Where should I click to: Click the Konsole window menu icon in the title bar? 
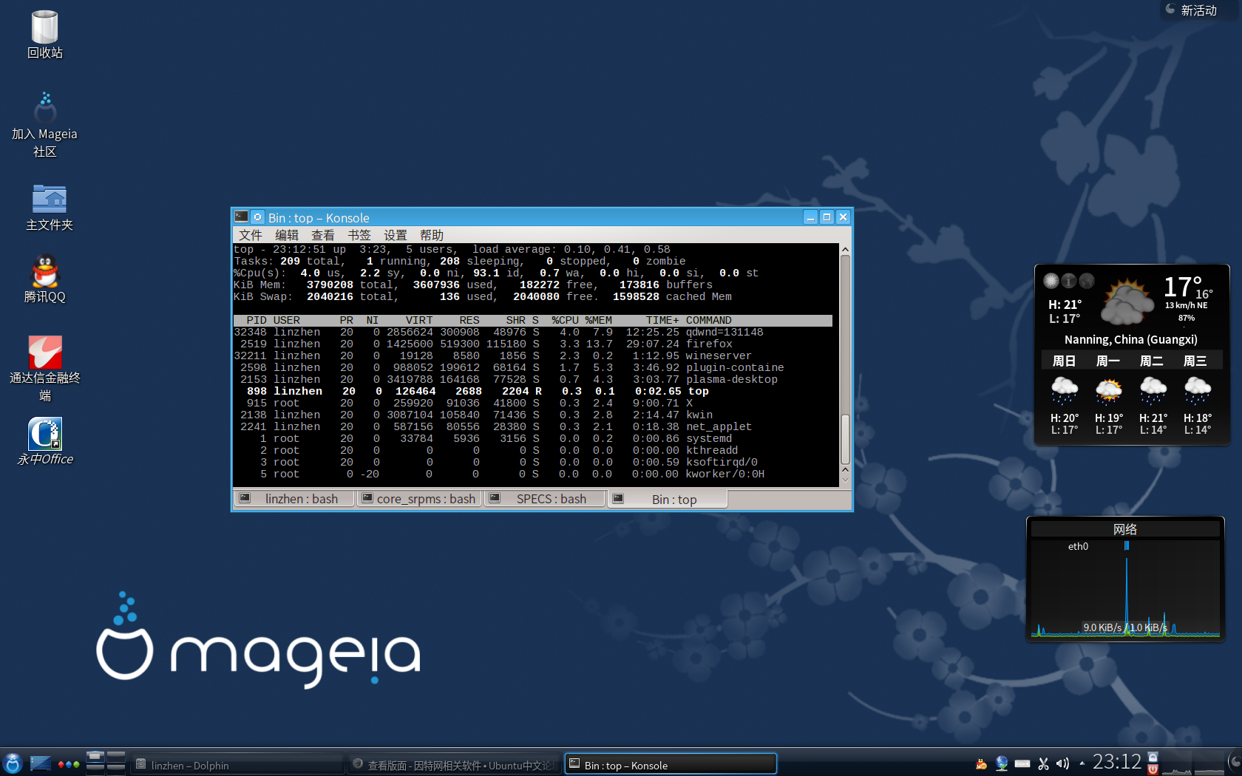242,217
